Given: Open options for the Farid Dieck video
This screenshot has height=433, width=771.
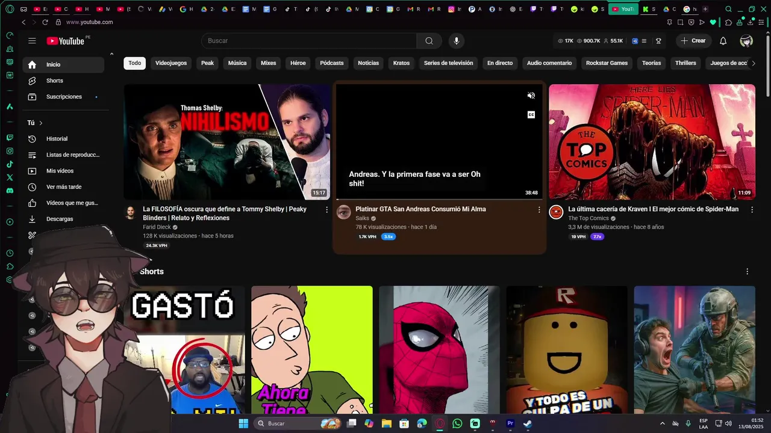Looking at the screenshot, I should [327, 209].
